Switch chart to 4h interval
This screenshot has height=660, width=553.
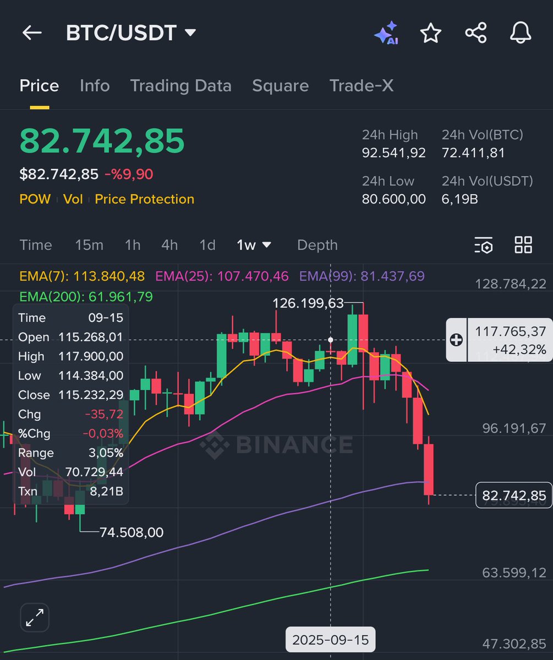[169, 245]
